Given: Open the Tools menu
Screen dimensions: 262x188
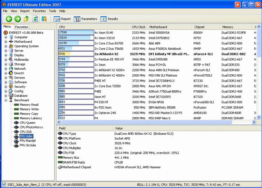Looking at the screenshot, I should pyautogui.click(x=52, y=11).
